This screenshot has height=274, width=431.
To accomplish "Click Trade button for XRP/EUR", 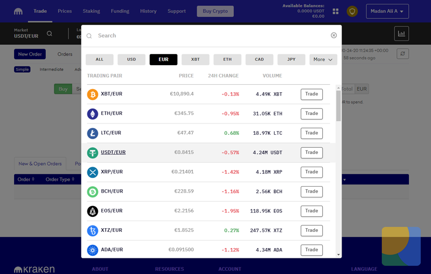I will coord(312,173).
